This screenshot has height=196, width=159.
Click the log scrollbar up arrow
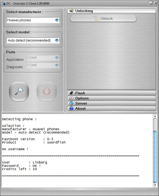point(155,116)
